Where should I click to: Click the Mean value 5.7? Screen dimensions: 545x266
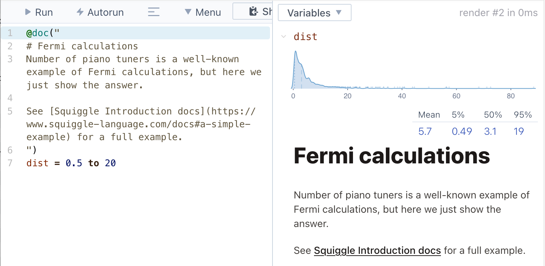pos(425,132)
